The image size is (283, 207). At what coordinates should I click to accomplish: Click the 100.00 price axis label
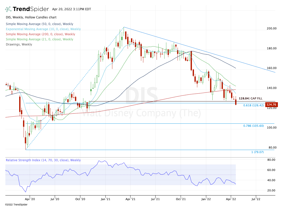pos(272,128)
